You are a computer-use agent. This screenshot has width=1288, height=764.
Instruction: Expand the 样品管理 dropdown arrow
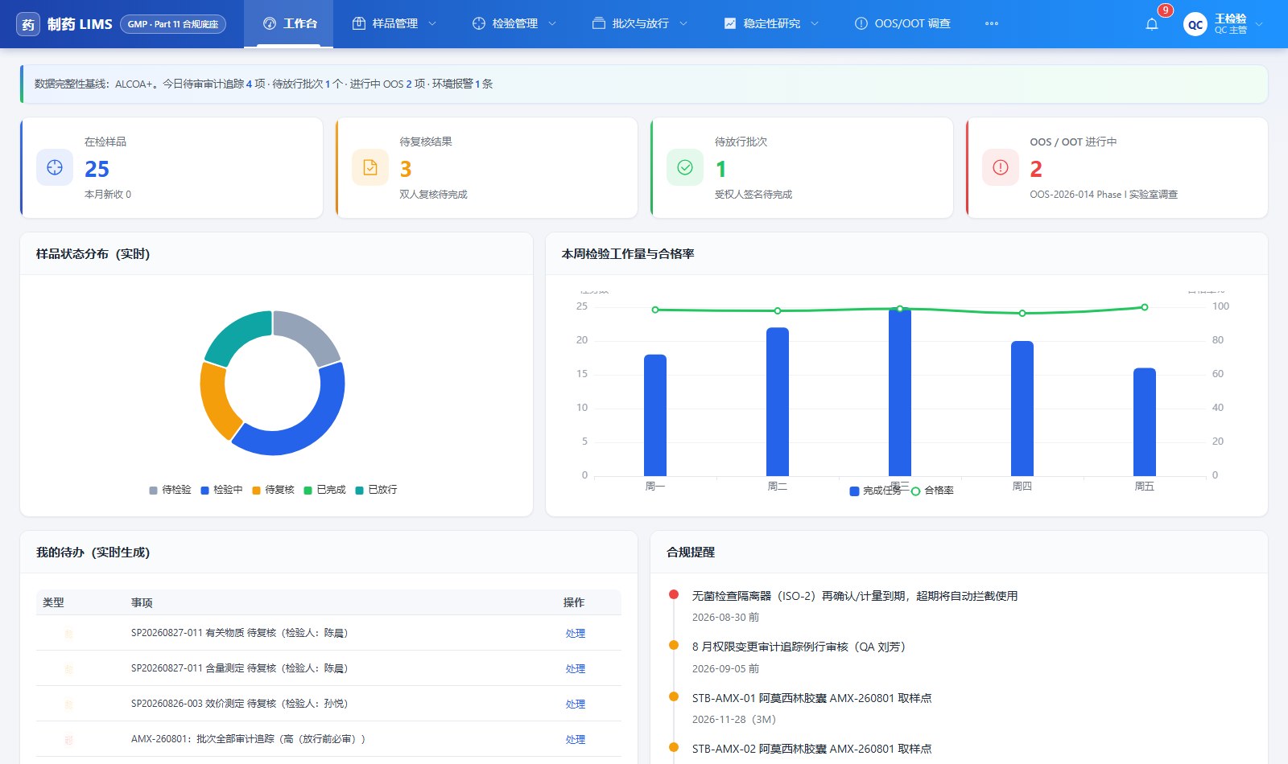[432, 23]
